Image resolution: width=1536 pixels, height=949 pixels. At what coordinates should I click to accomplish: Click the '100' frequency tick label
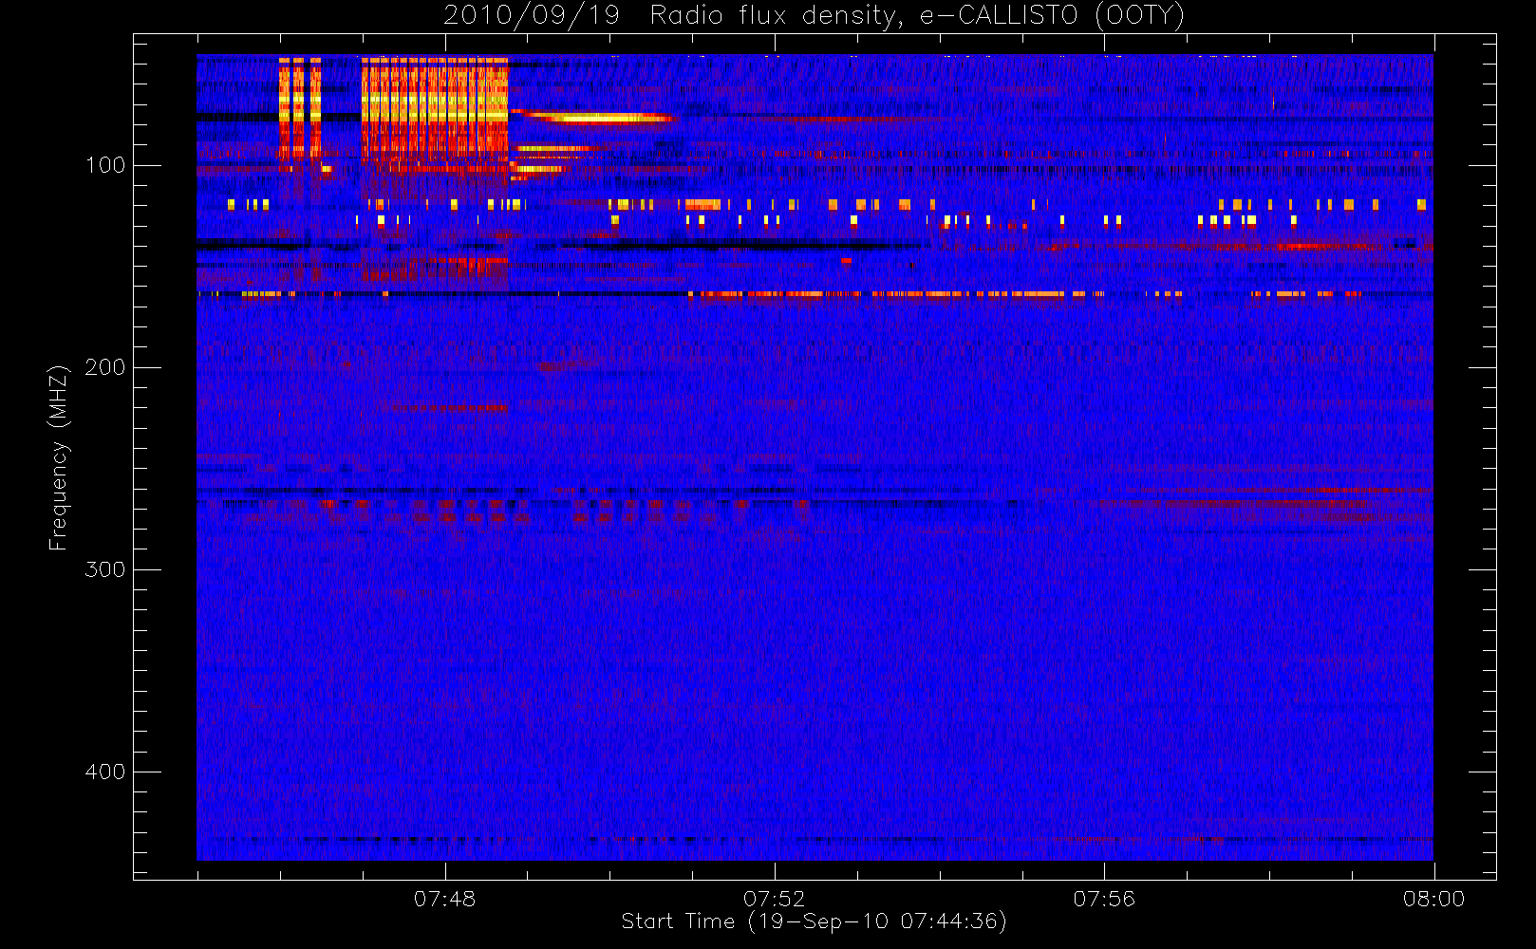(x=105, y=165)
